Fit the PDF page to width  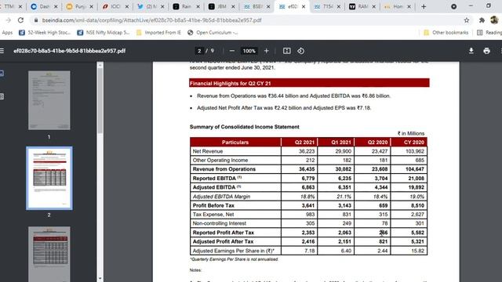click(x=287, y=51)
